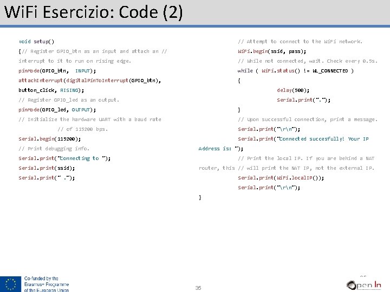Click comment "// Print the local IP. If you are behind a NAT"
Image resolution: width=390 pixels, height=292 pixels.
pyautogui.click(x=306, y=158)
